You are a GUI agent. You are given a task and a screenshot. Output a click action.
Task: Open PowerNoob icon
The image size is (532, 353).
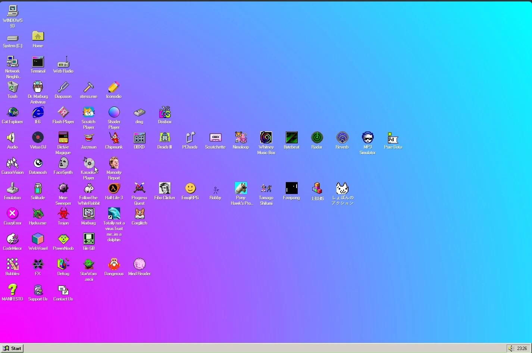pyautogui.click(x=63, y=239)
